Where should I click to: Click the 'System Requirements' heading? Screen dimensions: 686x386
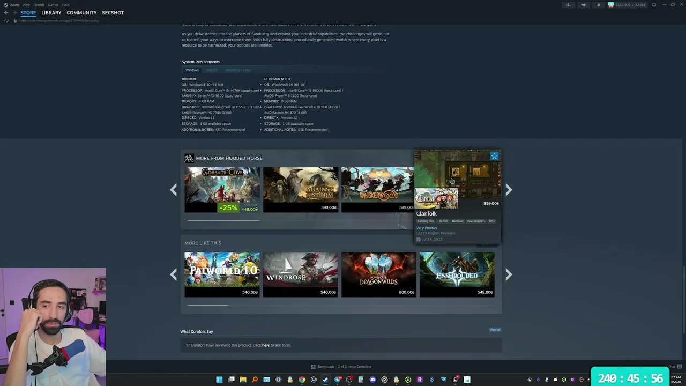pyautogui.click(x=200, y=62)
